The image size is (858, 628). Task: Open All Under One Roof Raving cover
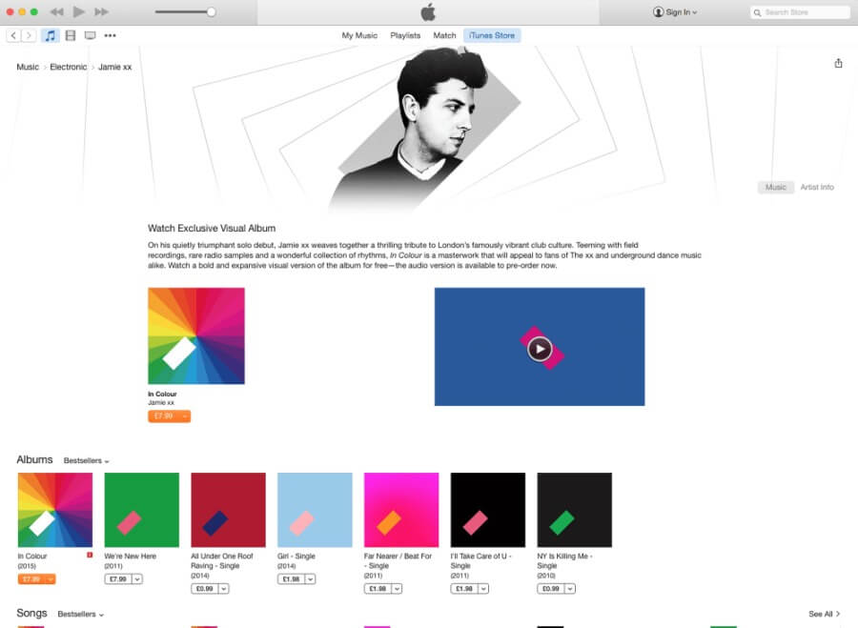click(228, 510)
